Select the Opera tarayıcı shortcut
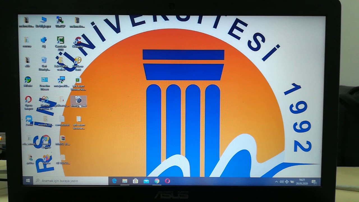This screenshot has width=359, height=202. point(28,103)
